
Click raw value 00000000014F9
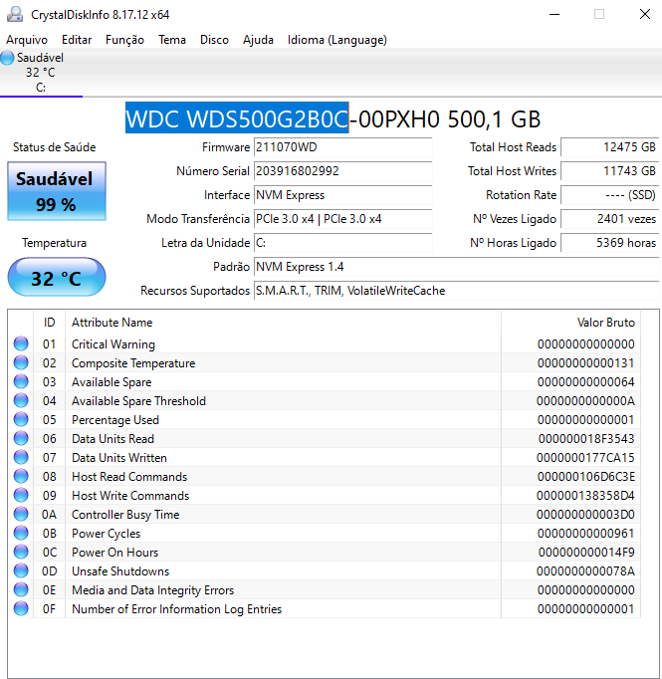click(586, 553)
